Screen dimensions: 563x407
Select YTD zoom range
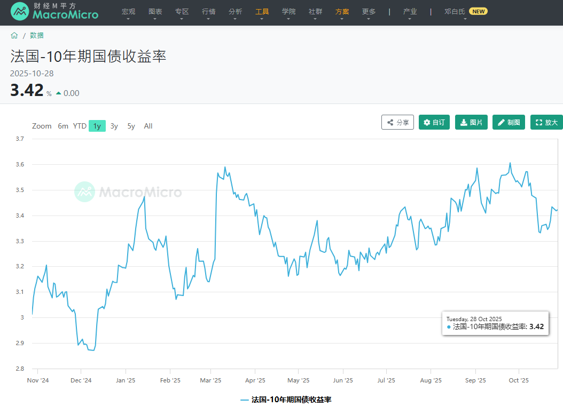[x=80, y=126]
